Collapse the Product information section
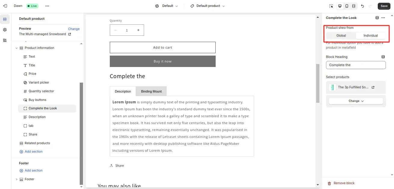 (17, 48)
